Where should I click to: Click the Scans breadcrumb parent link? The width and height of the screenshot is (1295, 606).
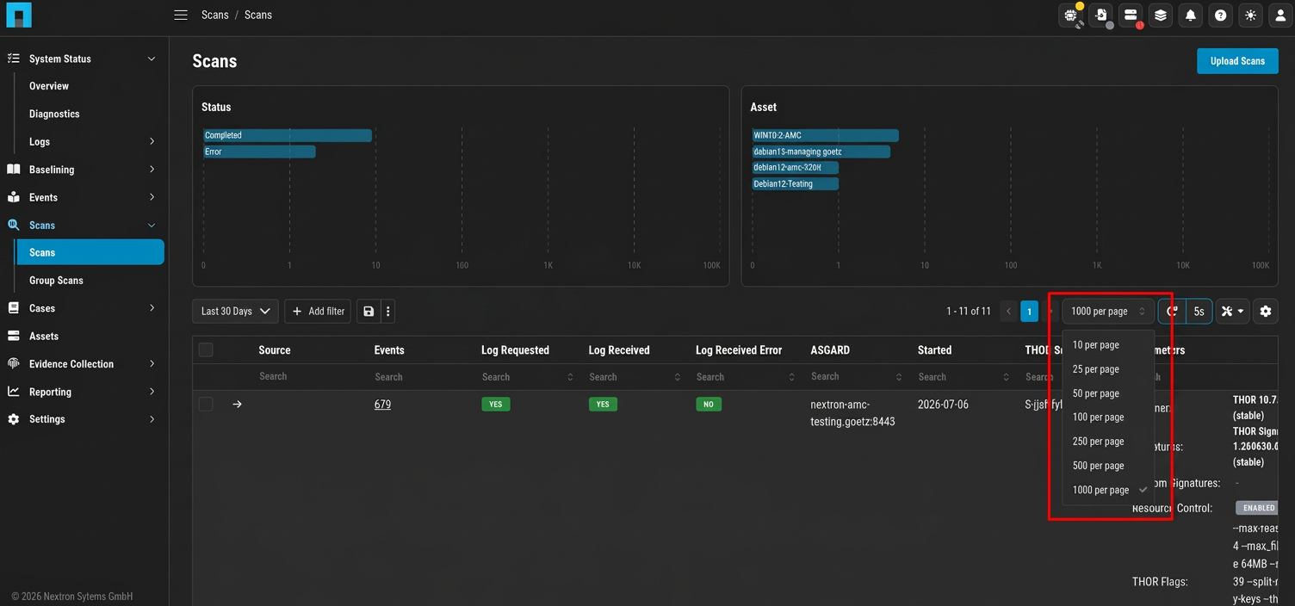point(215,15)
